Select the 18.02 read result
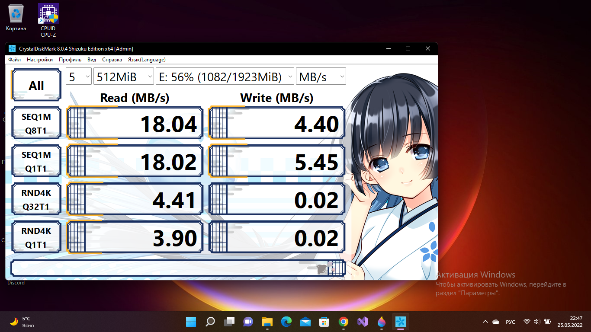The image size is (591, 332). (x=135, y=161)
